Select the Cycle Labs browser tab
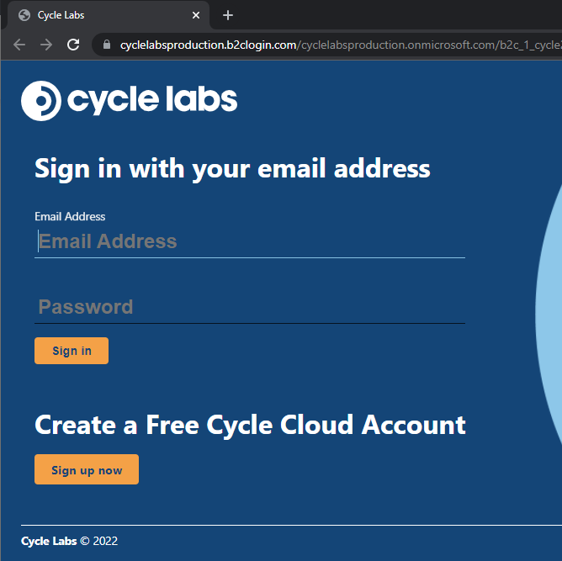The image size is (562, 561). click(109, 15)
